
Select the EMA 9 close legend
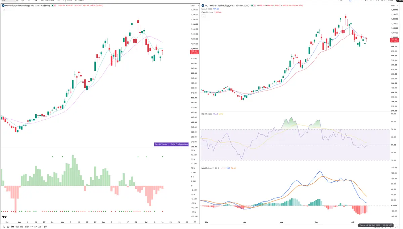pyautogui.click(x=207, y=9)
